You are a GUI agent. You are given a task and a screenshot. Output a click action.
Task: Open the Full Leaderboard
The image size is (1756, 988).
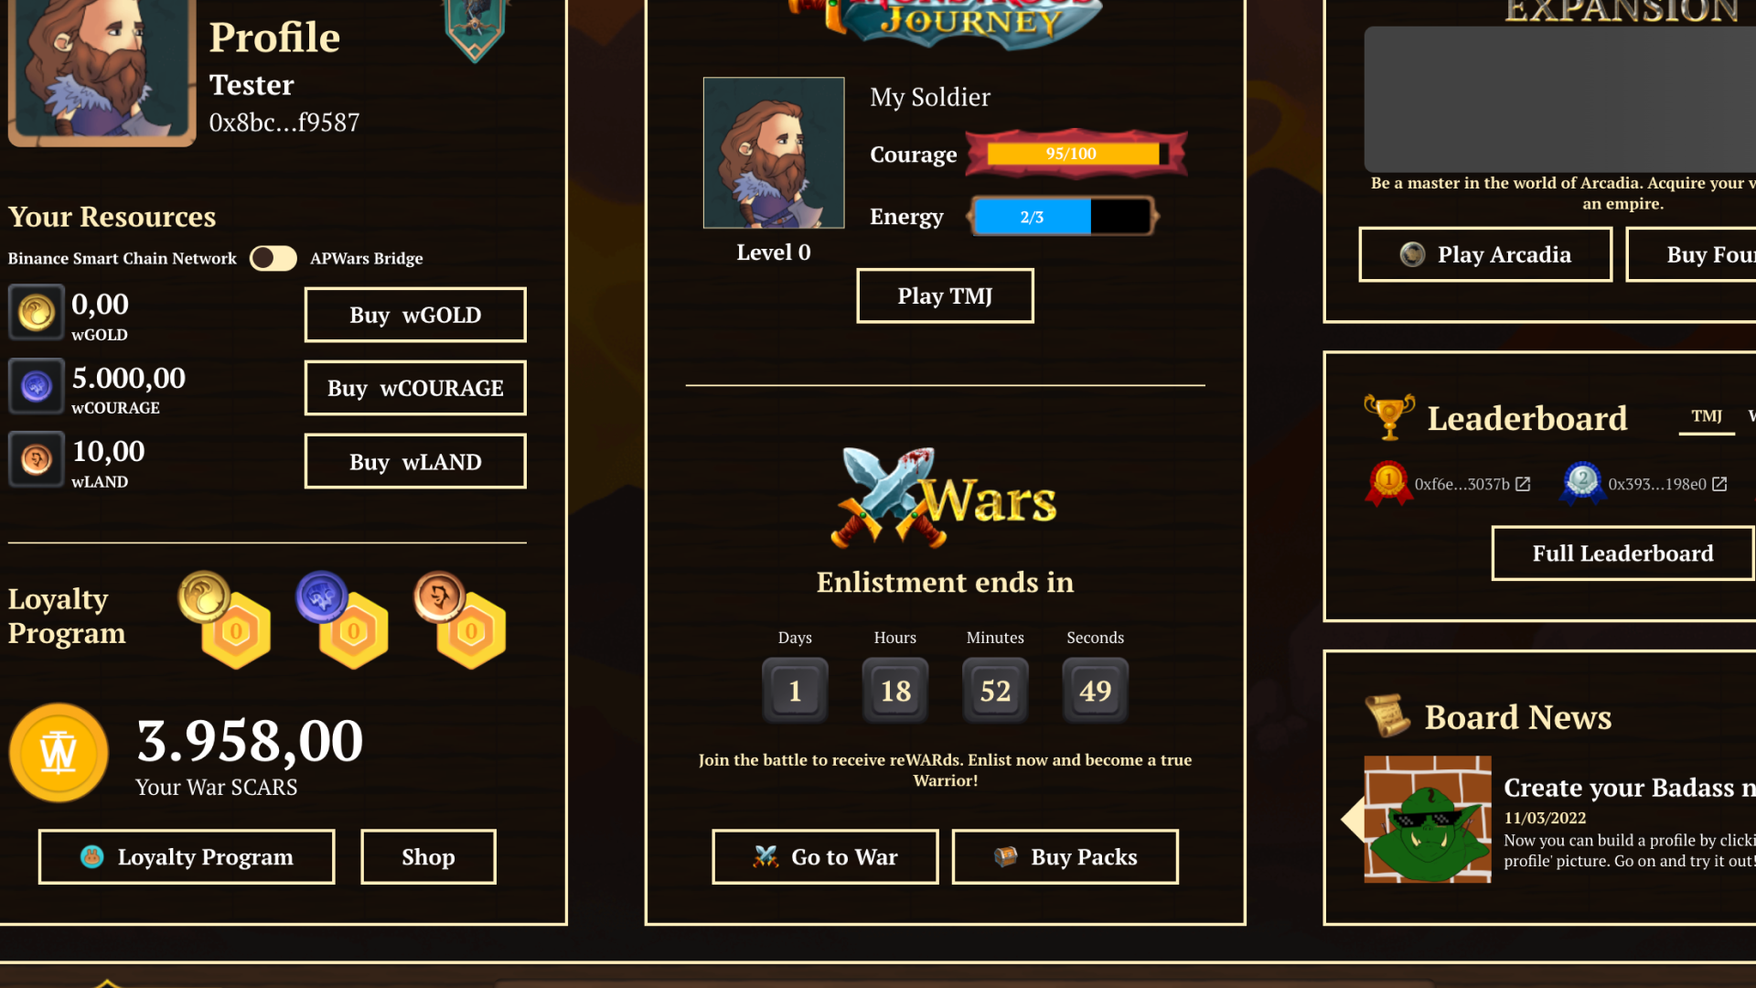click(1622, 553)
